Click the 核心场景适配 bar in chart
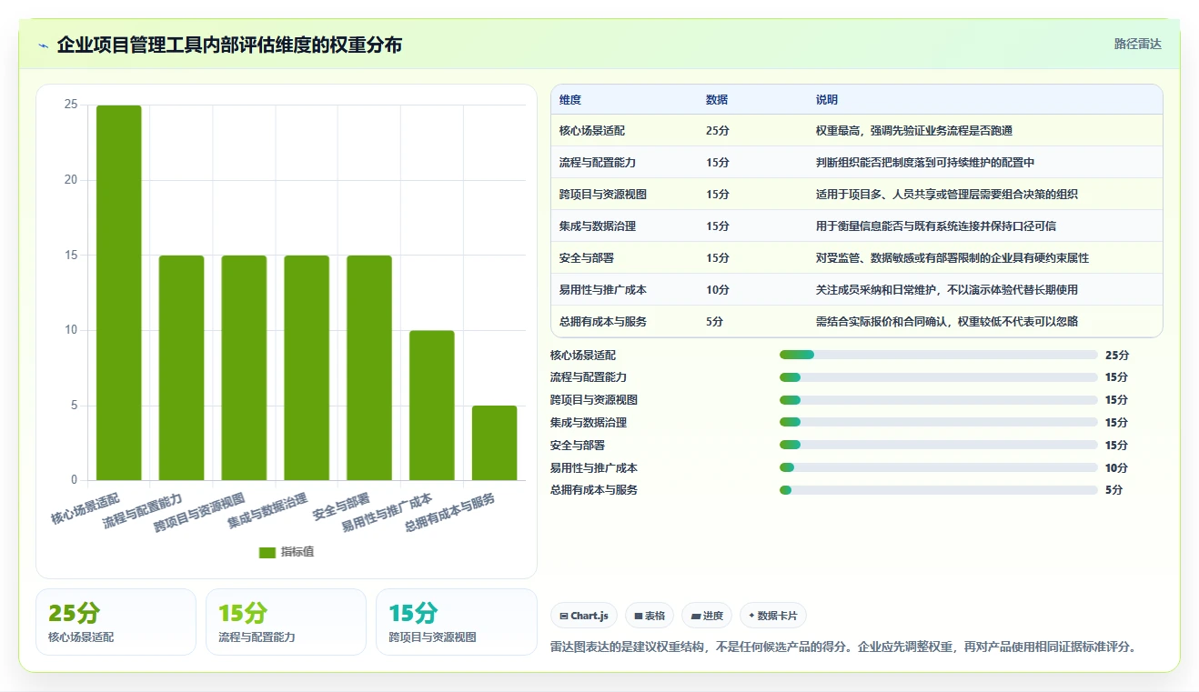This screenshot has height=692, width=1199. [119, 293]
